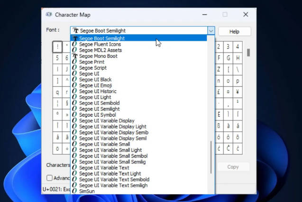Choose SimSun at bottom of list
302x202 pixels.
(139, 191)
